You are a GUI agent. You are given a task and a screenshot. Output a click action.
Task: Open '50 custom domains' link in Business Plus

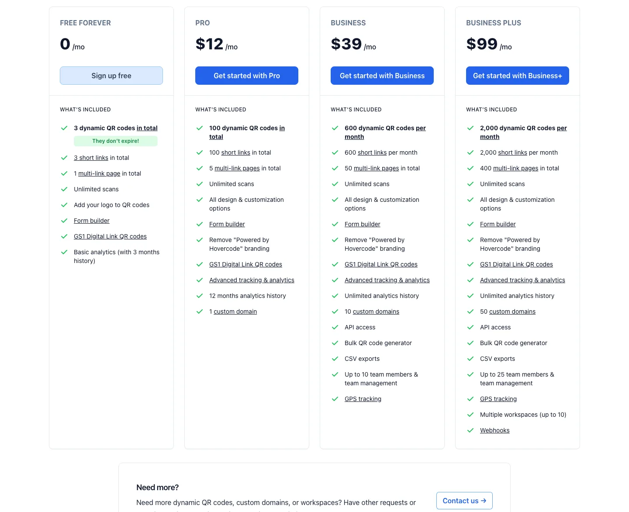512,311
